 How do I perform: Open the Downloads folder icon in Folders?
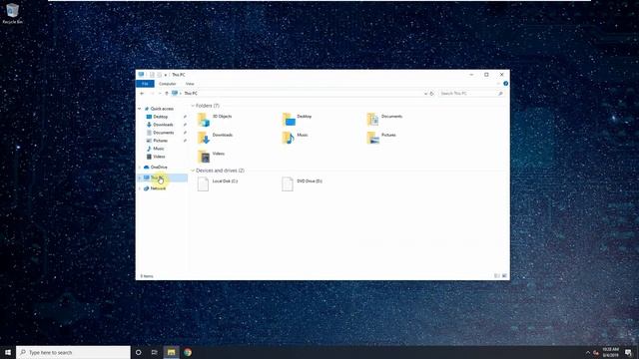(203, 138)
